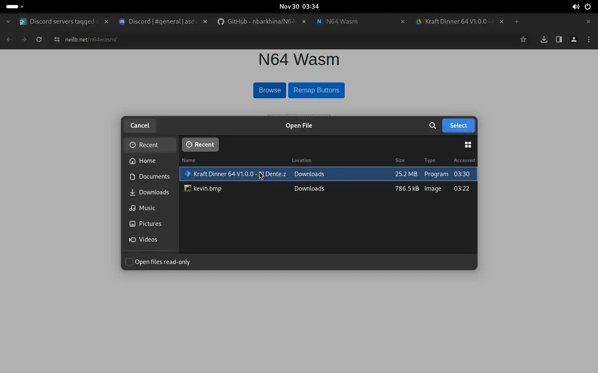Select the Kraft Dinner 64 file row
The height and width of the screenshot is (373, 598).
[x=328, y=174]
